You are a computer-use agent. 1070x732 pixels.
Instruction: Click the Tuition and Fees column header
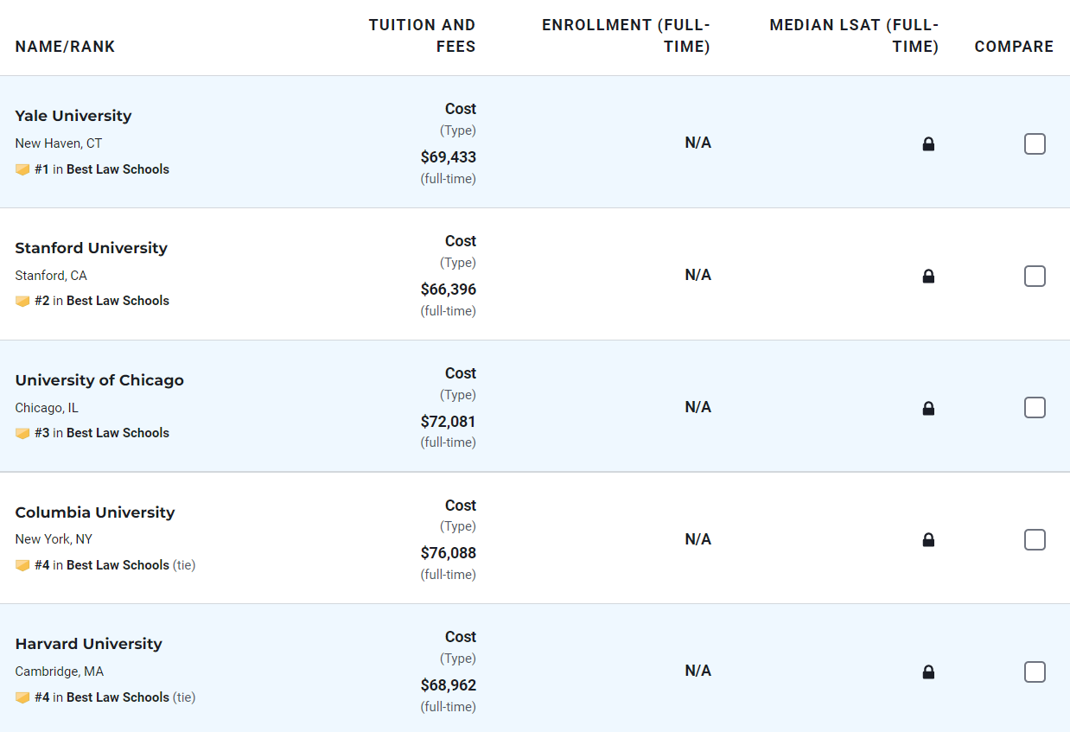click(x=422, y=35)
